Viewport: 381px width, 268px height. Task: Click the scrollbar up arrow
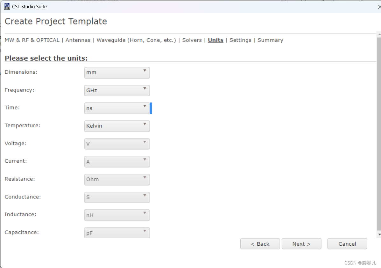(379, 34)
